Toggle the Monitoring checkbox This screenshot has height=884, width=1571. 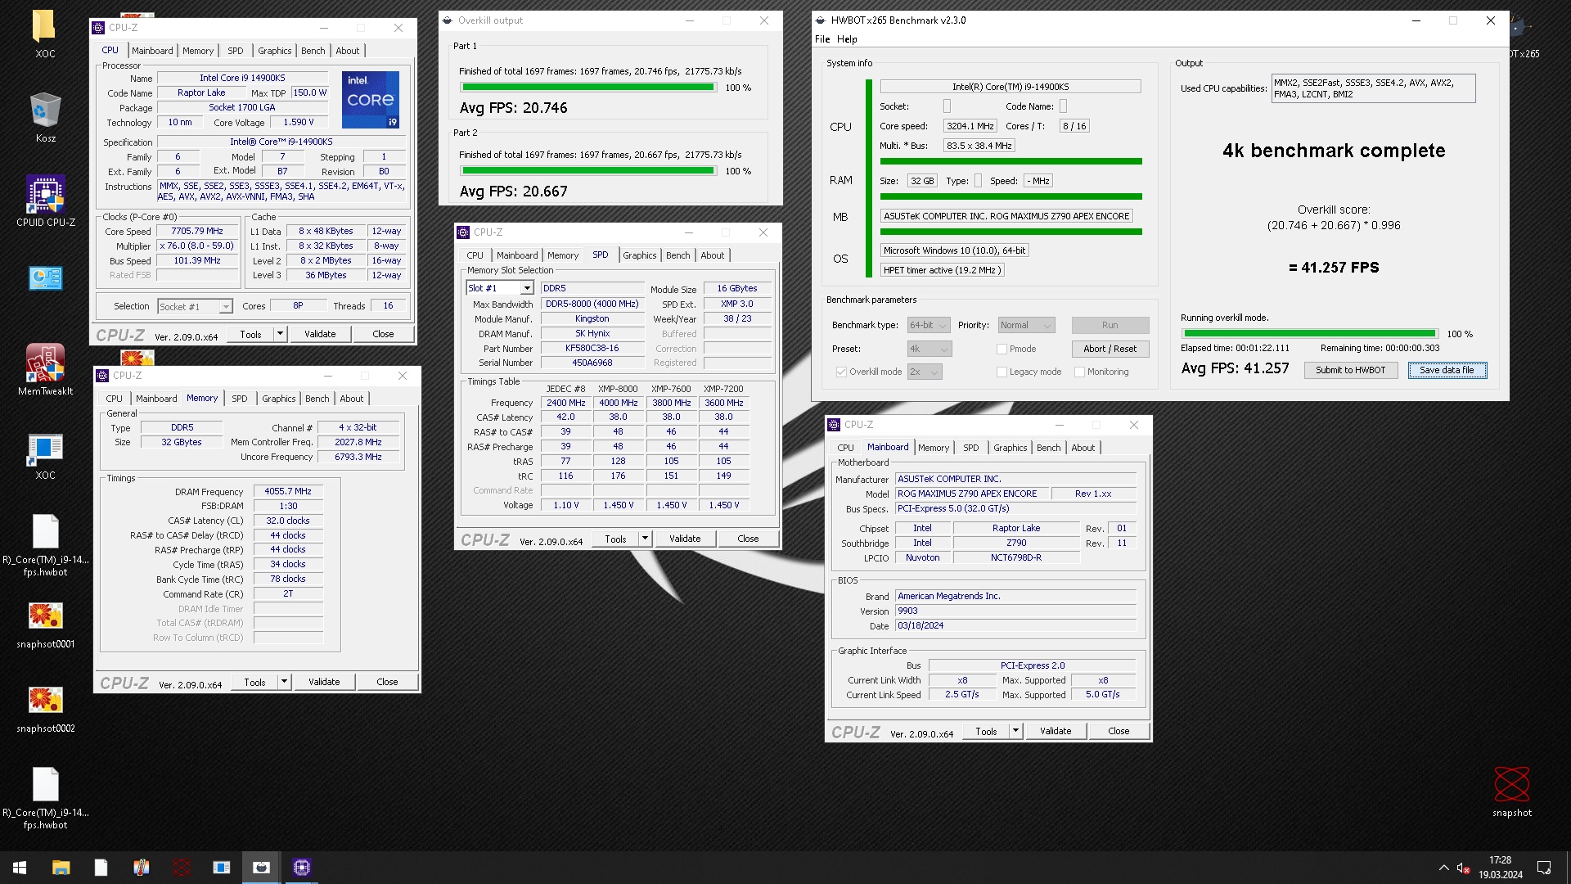pos(1079,372)
